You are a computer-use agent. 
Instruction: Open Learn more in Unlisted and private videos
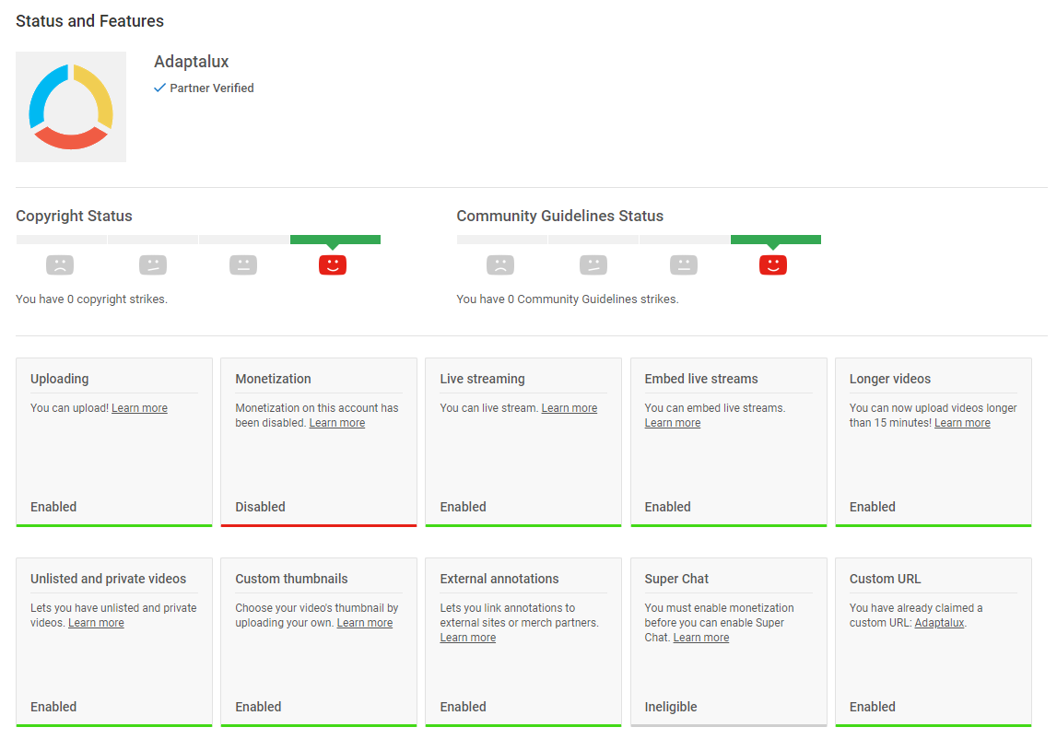(x=97, y=623)
